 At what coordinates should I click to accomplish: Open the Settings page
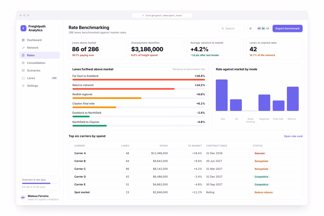click(x=40, y=86)
